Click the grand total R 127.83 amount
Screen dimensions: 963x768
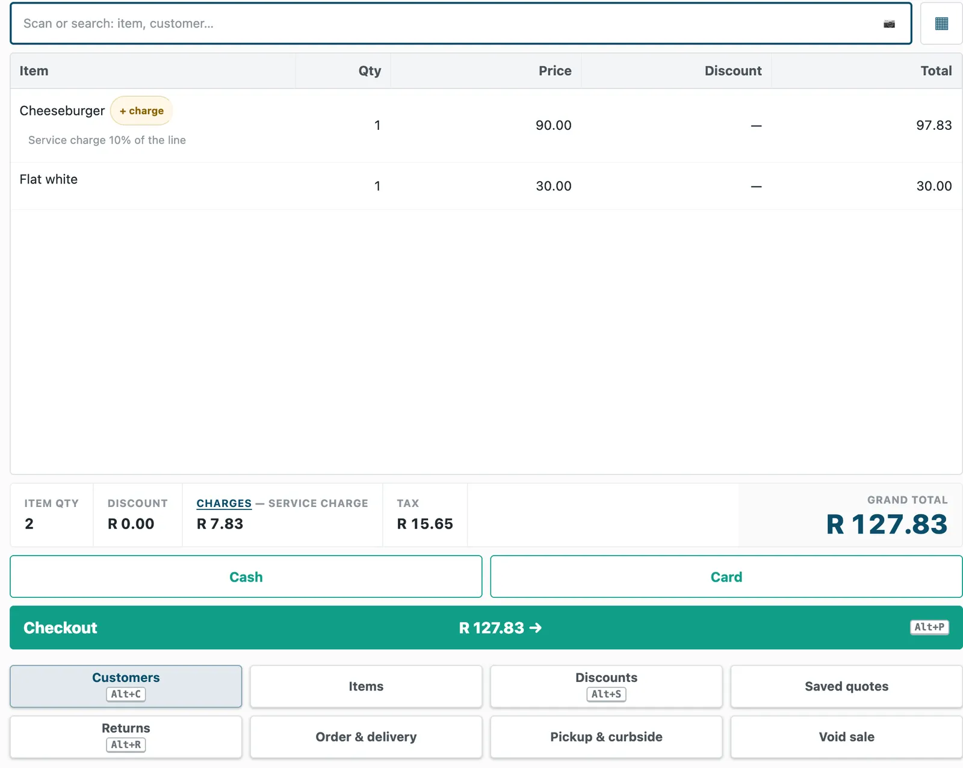tap(887, 524)
